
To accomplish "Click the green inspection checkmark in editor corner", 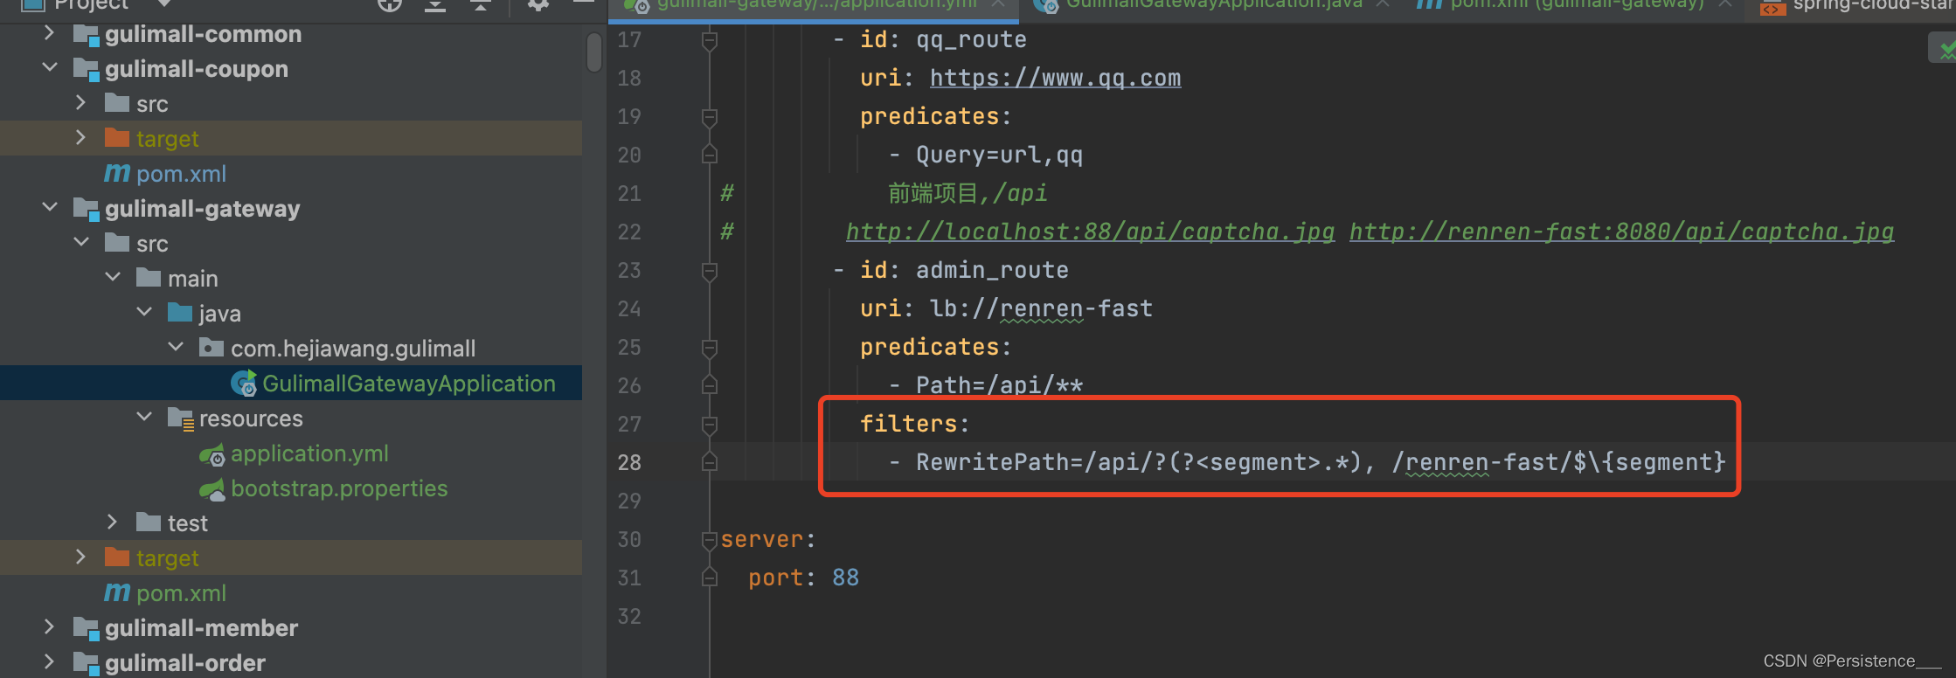I will (1946, 50).
